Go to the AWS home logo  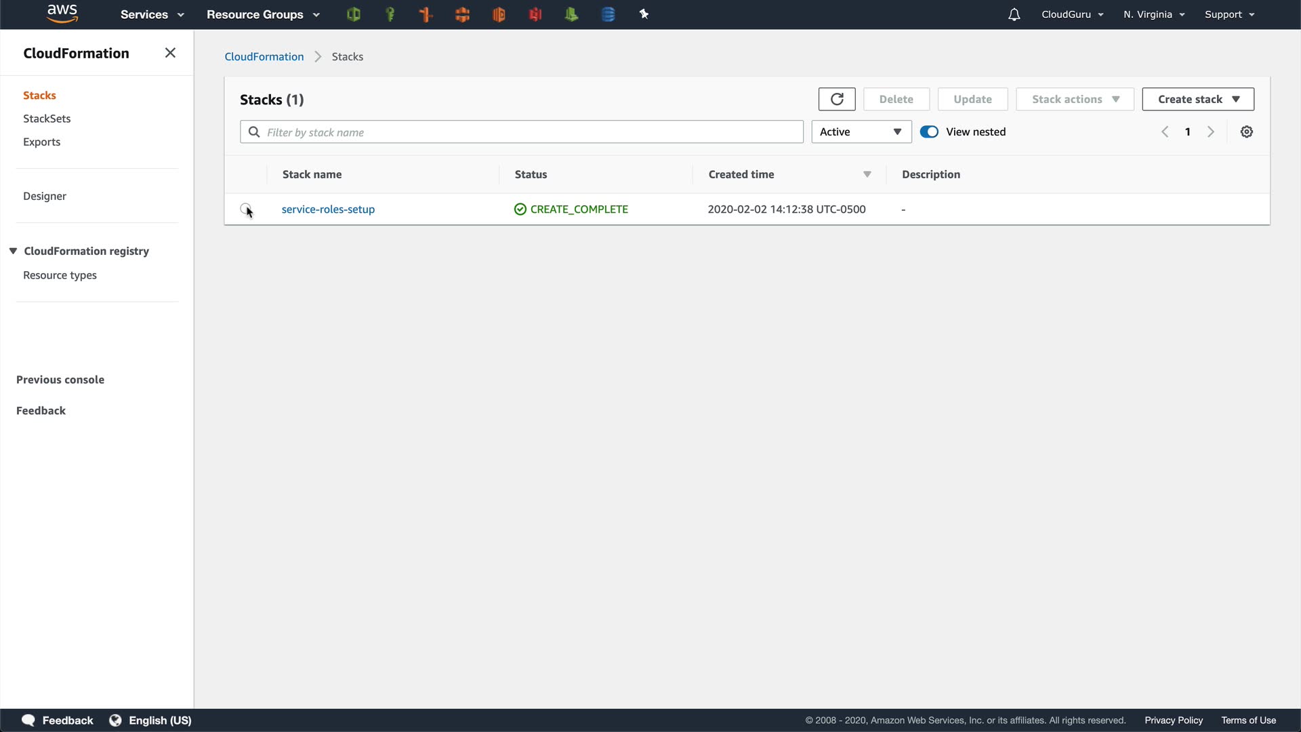[x=62, y=14]
